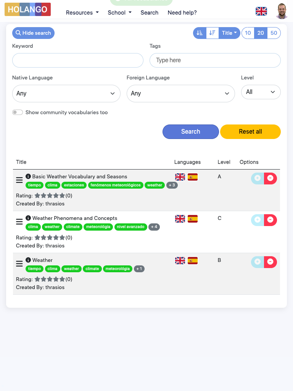Open the hamburger menu for the Weather vocabulary

[19, 263]
